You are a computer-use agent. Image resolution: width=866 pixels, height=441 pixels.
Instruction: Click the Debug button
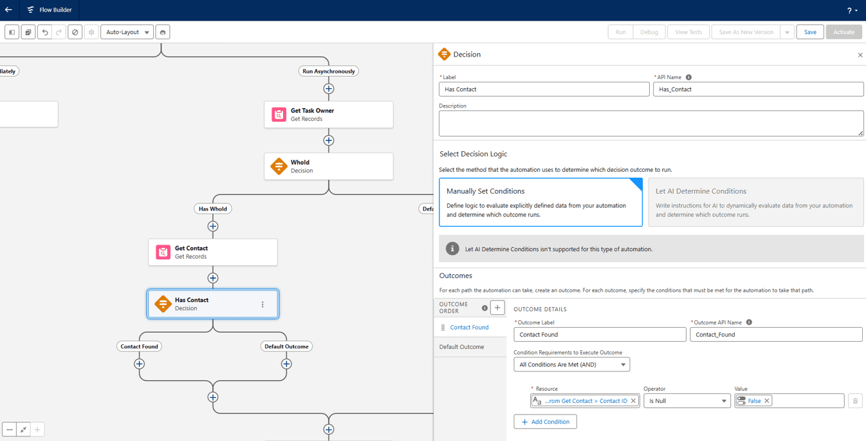[649, 32]
